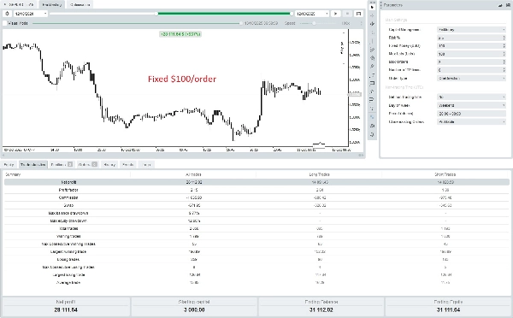Select the Average trade row
This screenshot has width=513, height=318.
point(256,283)
